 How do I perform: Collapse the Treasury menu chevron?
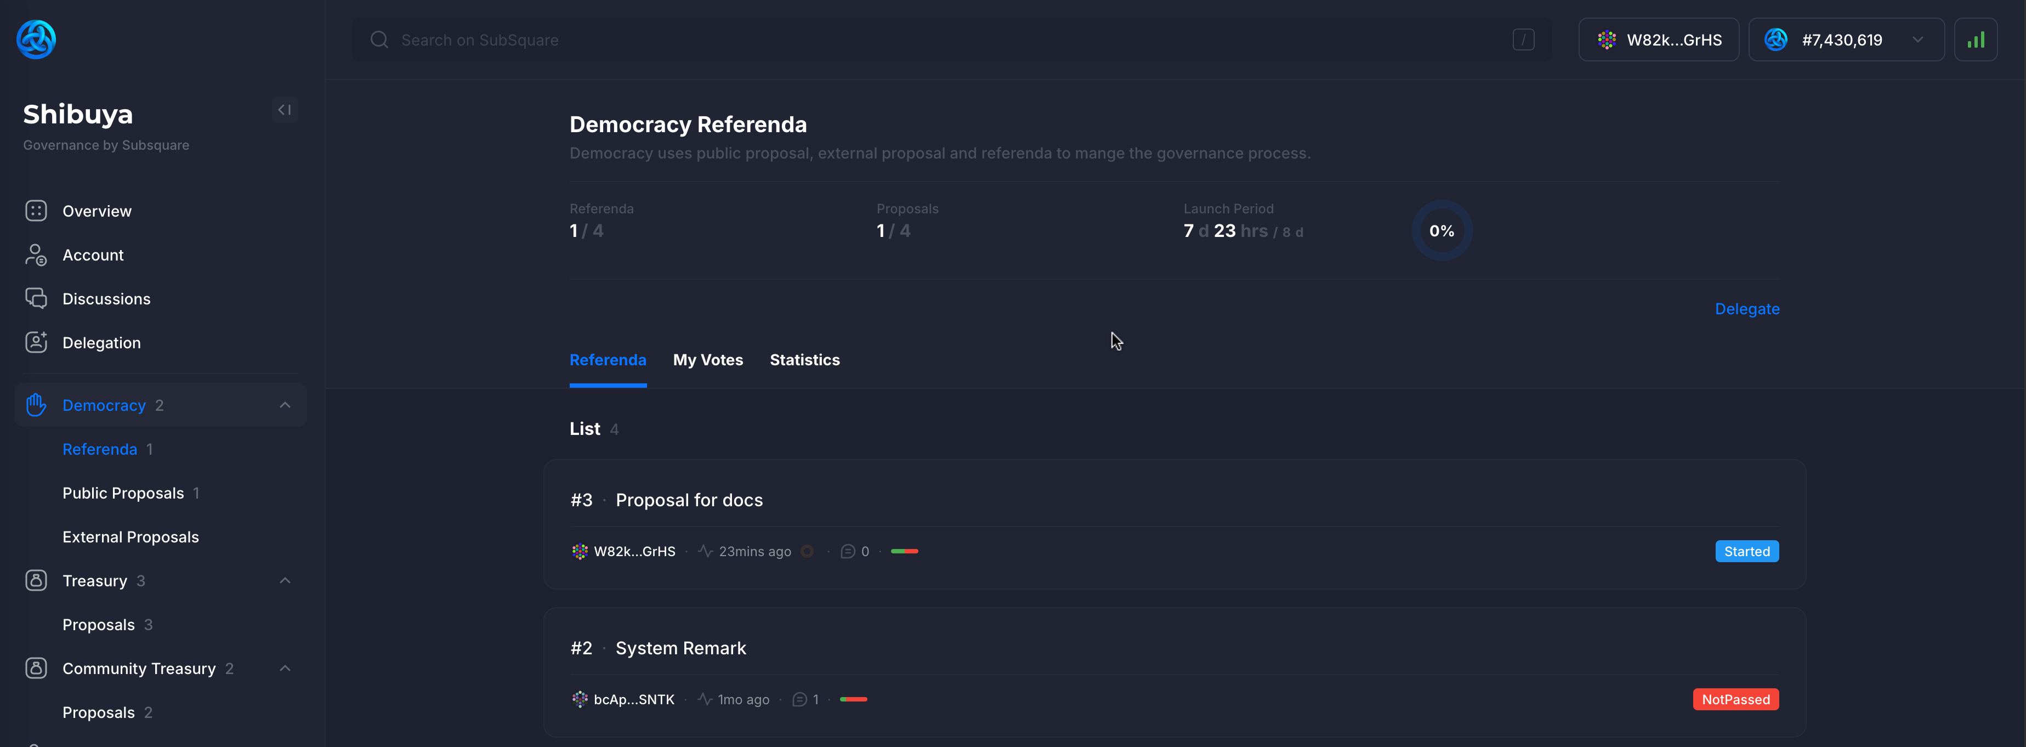pyautogui.click(x=285, y=580)
